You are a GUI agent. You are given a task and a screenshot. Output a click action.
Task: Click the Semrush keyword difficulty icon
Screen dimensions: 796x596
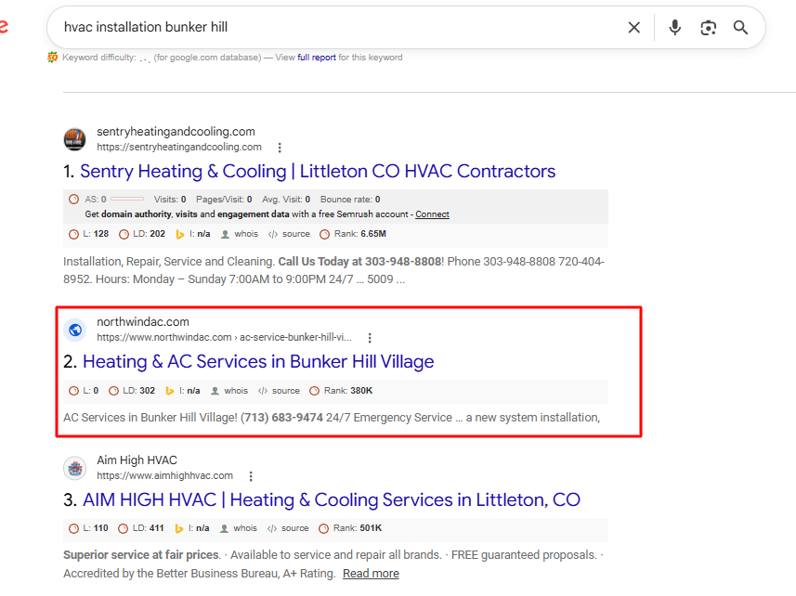52,58
